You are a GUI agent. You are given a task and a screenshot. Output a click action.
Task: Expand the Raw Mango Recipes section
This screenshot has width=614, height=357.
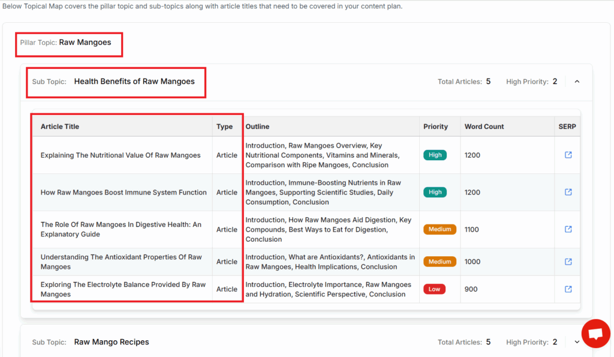(x=577, y=342)
